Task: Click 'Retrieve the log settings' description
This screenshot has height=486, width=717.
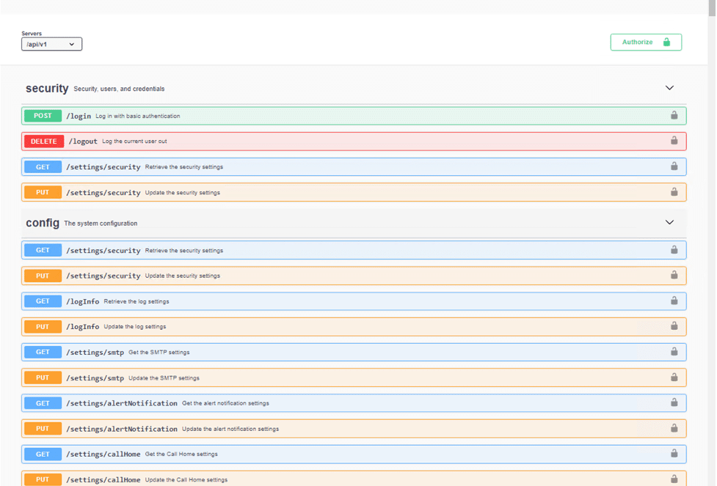Action: (137, 301)
